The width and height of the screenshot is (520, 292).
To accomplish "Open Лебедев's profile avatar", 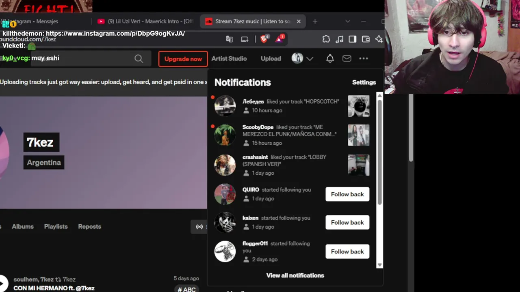I will [225, 106].
